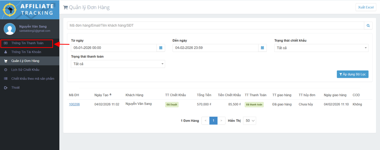Open the 'Từ ngày' calendar picker icon

tap(161, 48)
